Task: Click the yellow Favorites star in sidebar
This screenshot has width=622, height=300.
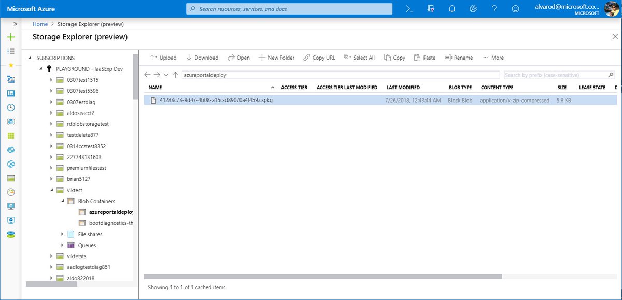Action: pos(11,65)
